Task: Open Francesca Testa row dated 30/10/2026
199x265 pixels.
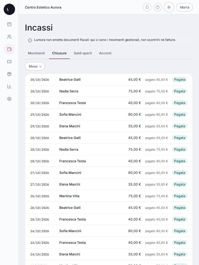Action: click(x=109, y=103)
